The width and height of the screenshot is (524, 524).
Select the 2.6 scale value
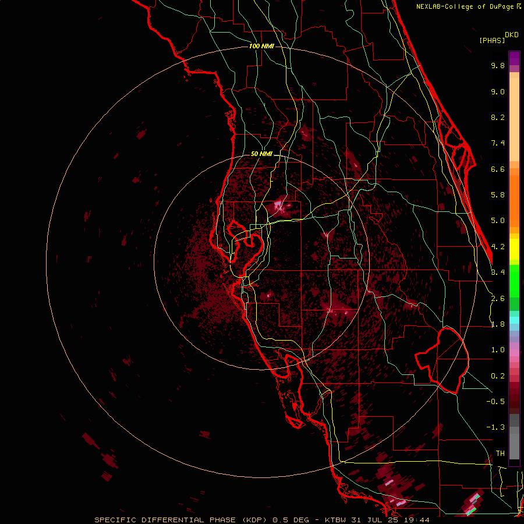[x=498, y=299]
